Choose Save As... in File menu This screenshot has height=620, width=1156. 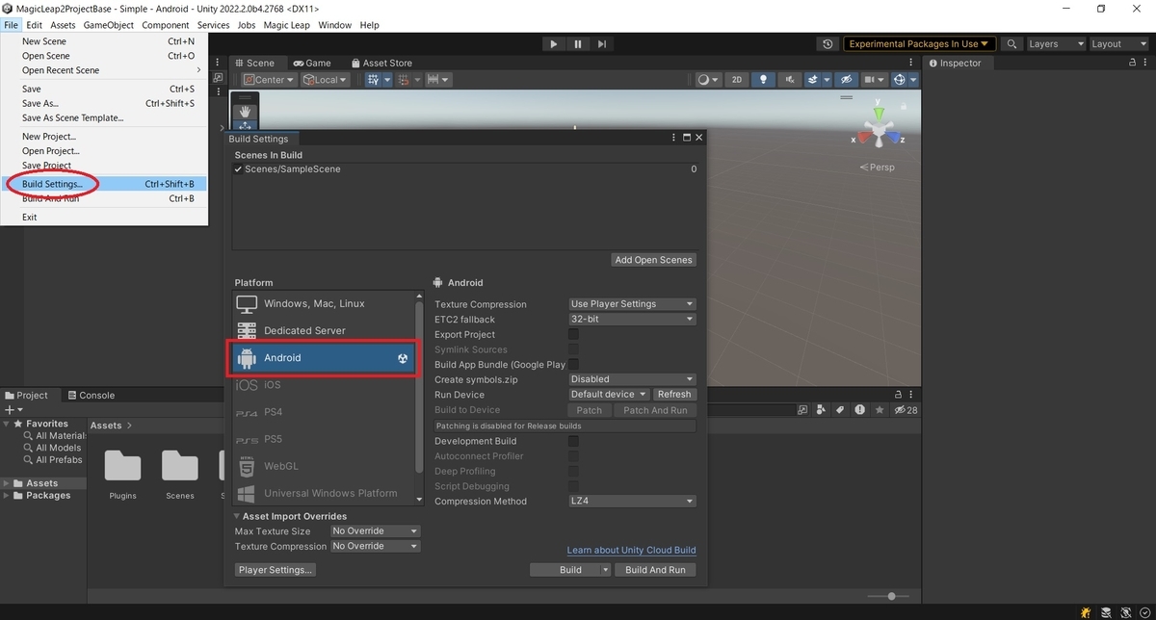106,103
